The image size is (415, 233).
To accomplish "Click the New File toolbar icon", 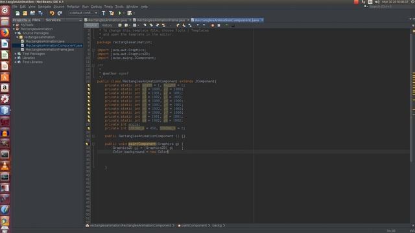I will (x=18, y=13).
